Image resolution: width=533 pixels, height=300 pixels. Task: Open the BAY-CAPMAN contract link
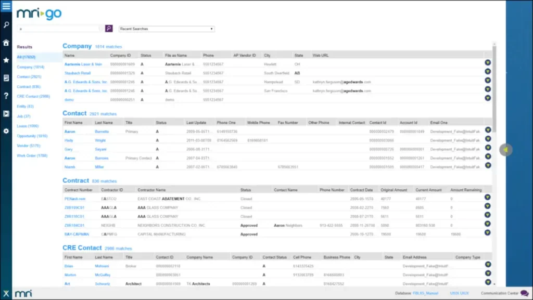coord(77,234)
